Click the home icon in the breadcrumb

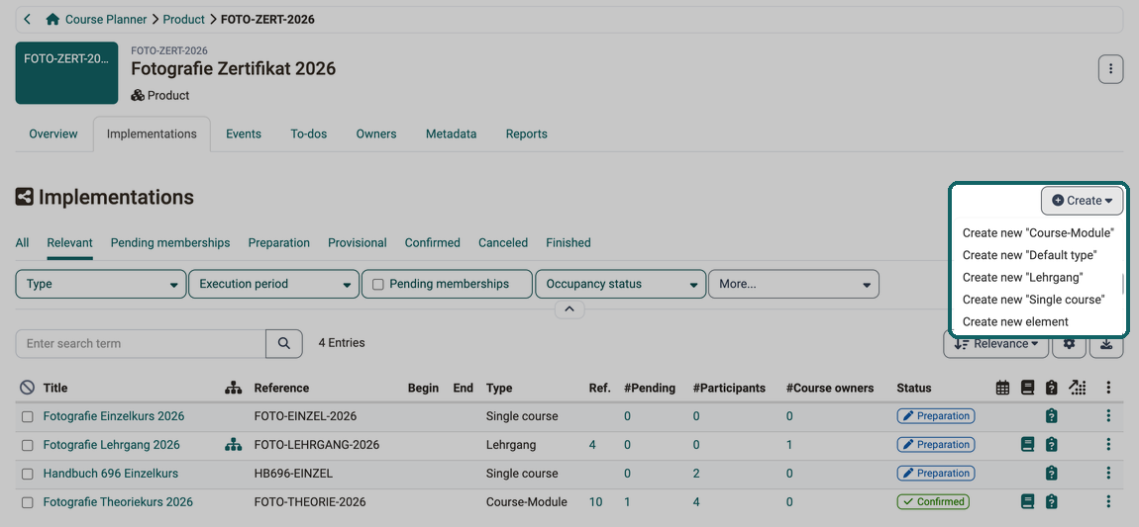(x=52, y=20)
